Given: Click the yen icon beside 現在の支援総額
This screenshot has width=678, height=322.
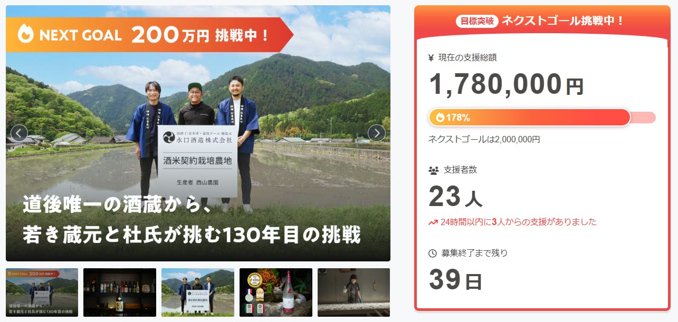Looking at the screenshot, I should pyautogui.click(x=431, y=58).
